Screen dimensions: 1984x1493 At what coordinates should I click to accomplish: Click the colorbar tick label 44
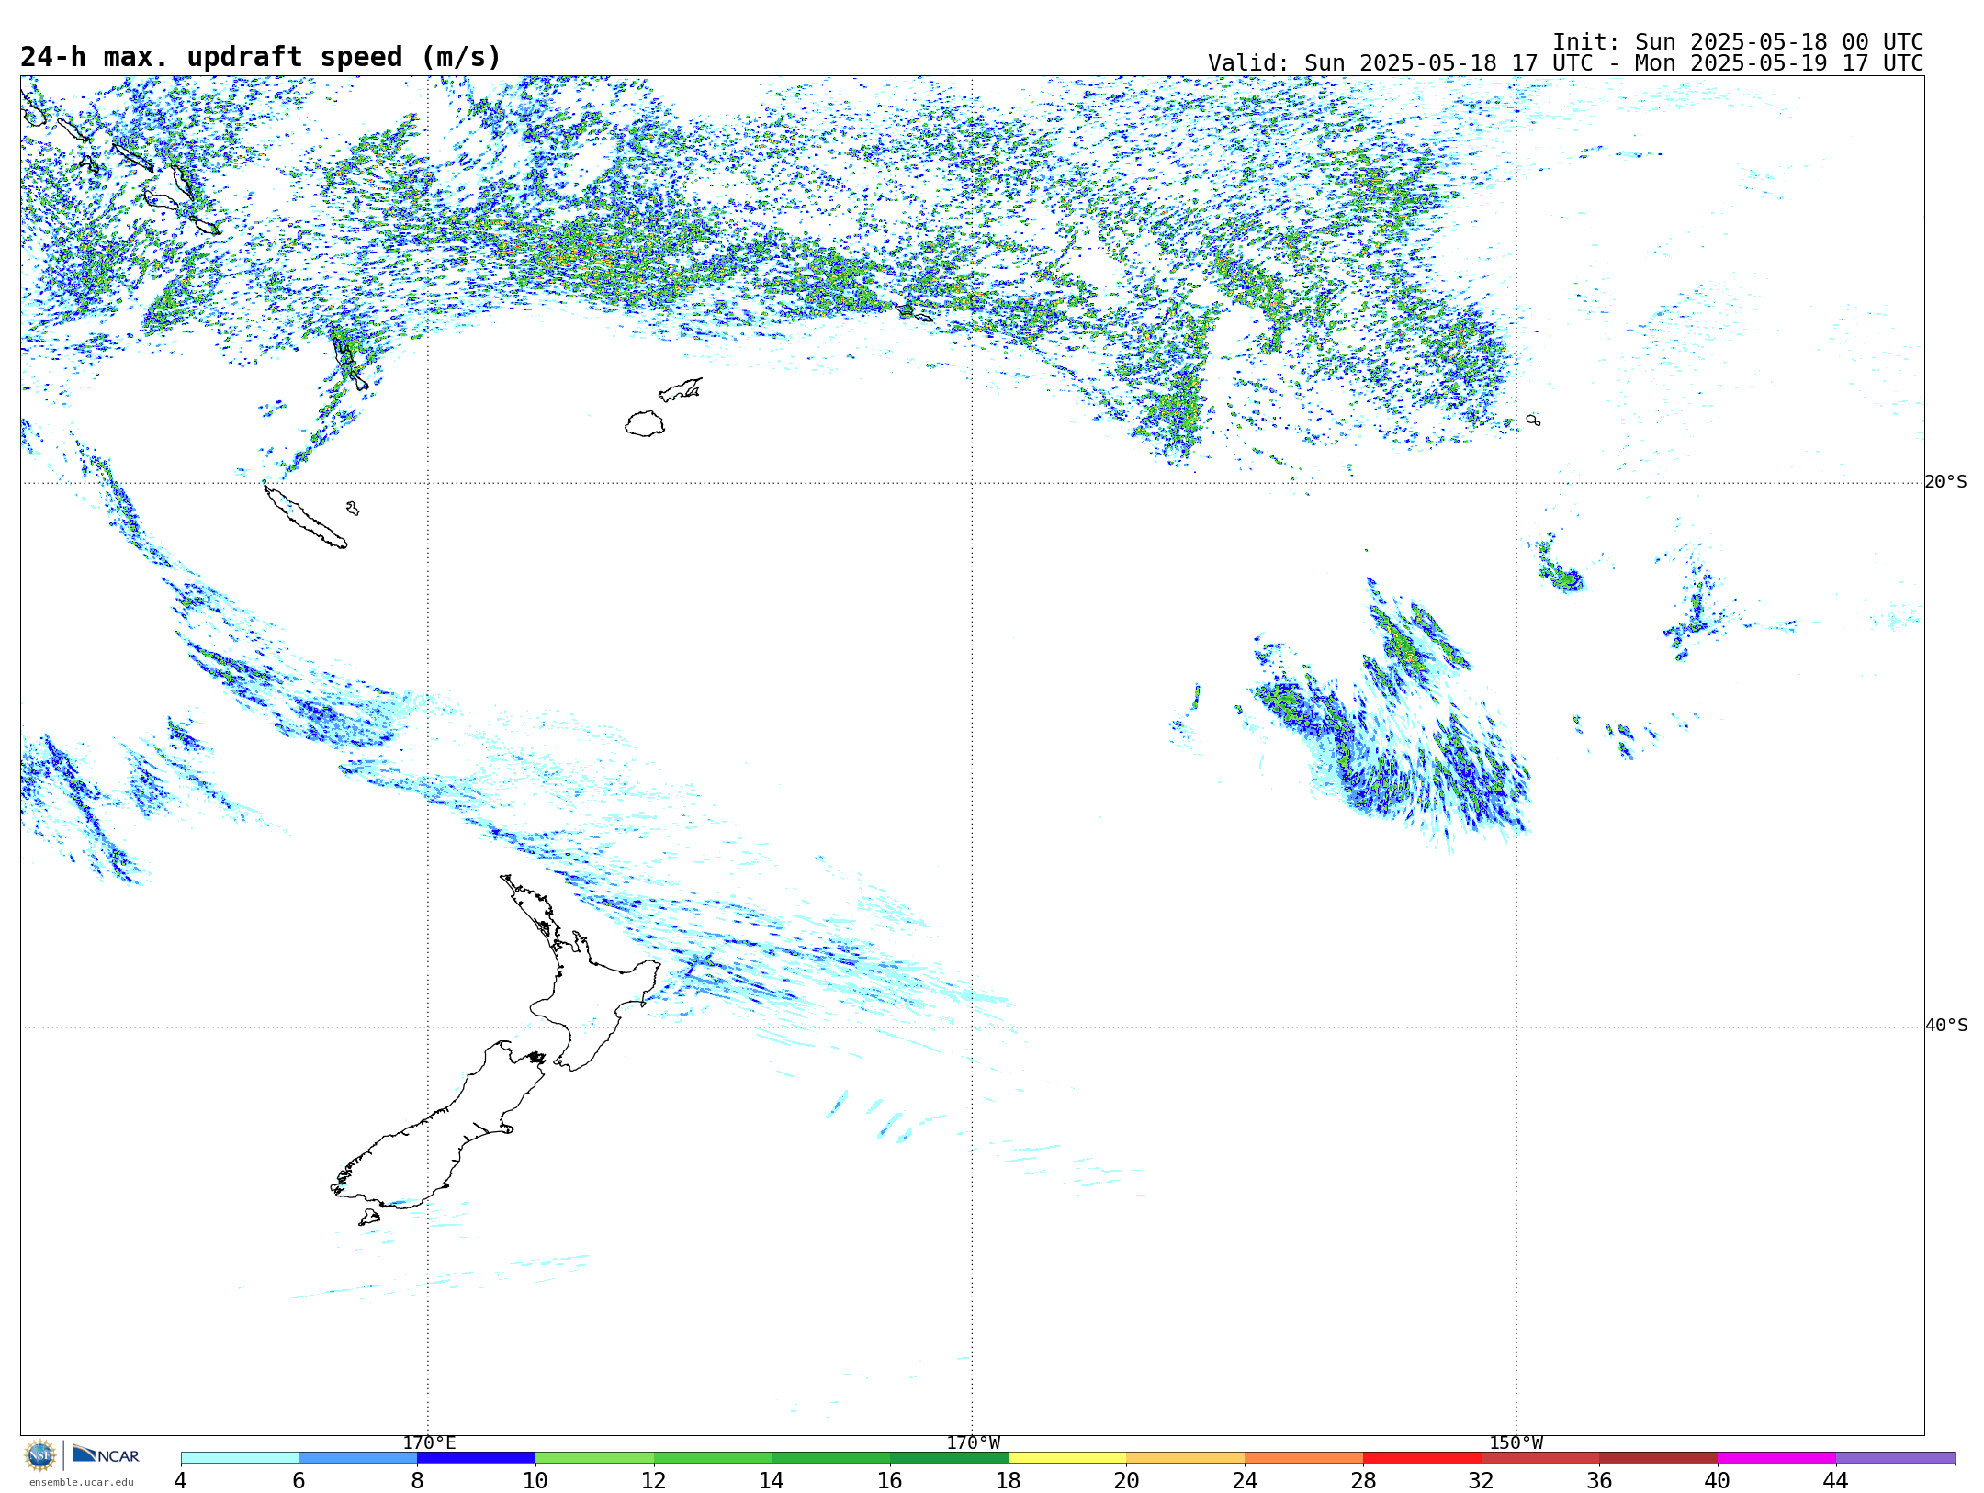(1835, 1480)
